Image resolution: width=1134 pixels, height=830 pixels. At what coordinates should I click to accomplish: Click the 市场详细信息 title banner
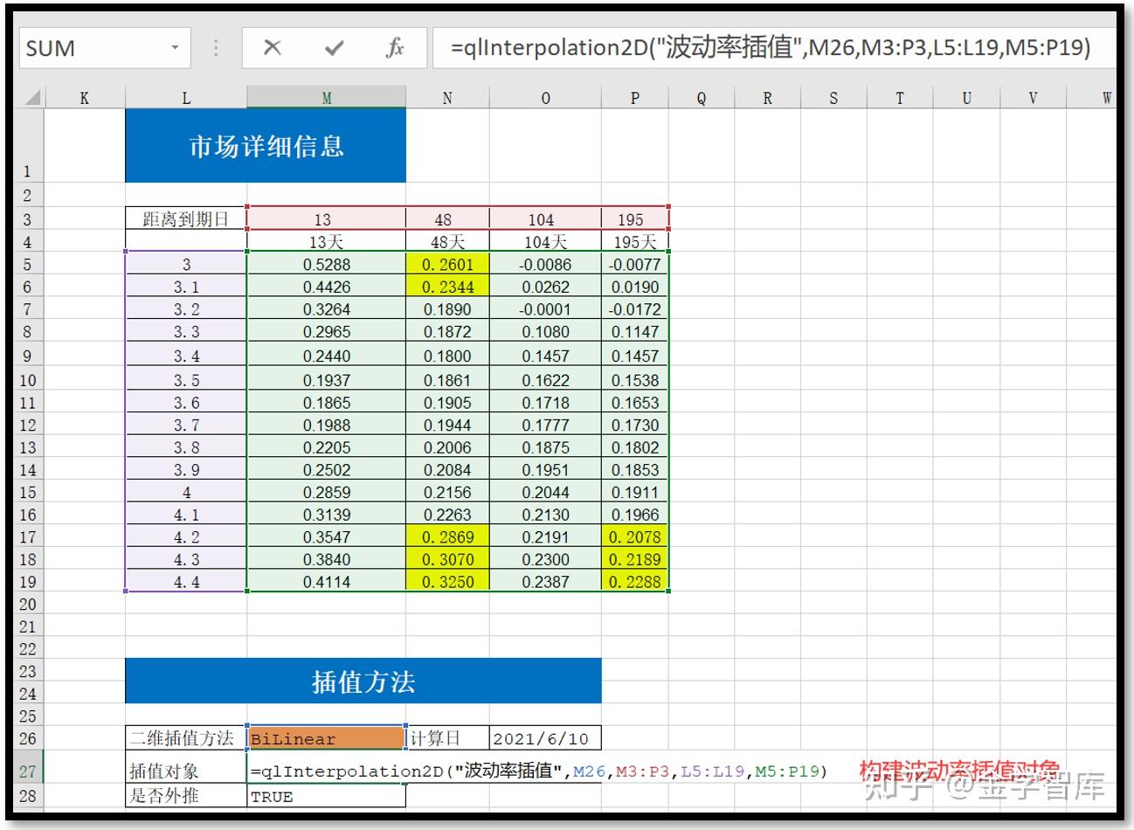[x=266, y=144]
